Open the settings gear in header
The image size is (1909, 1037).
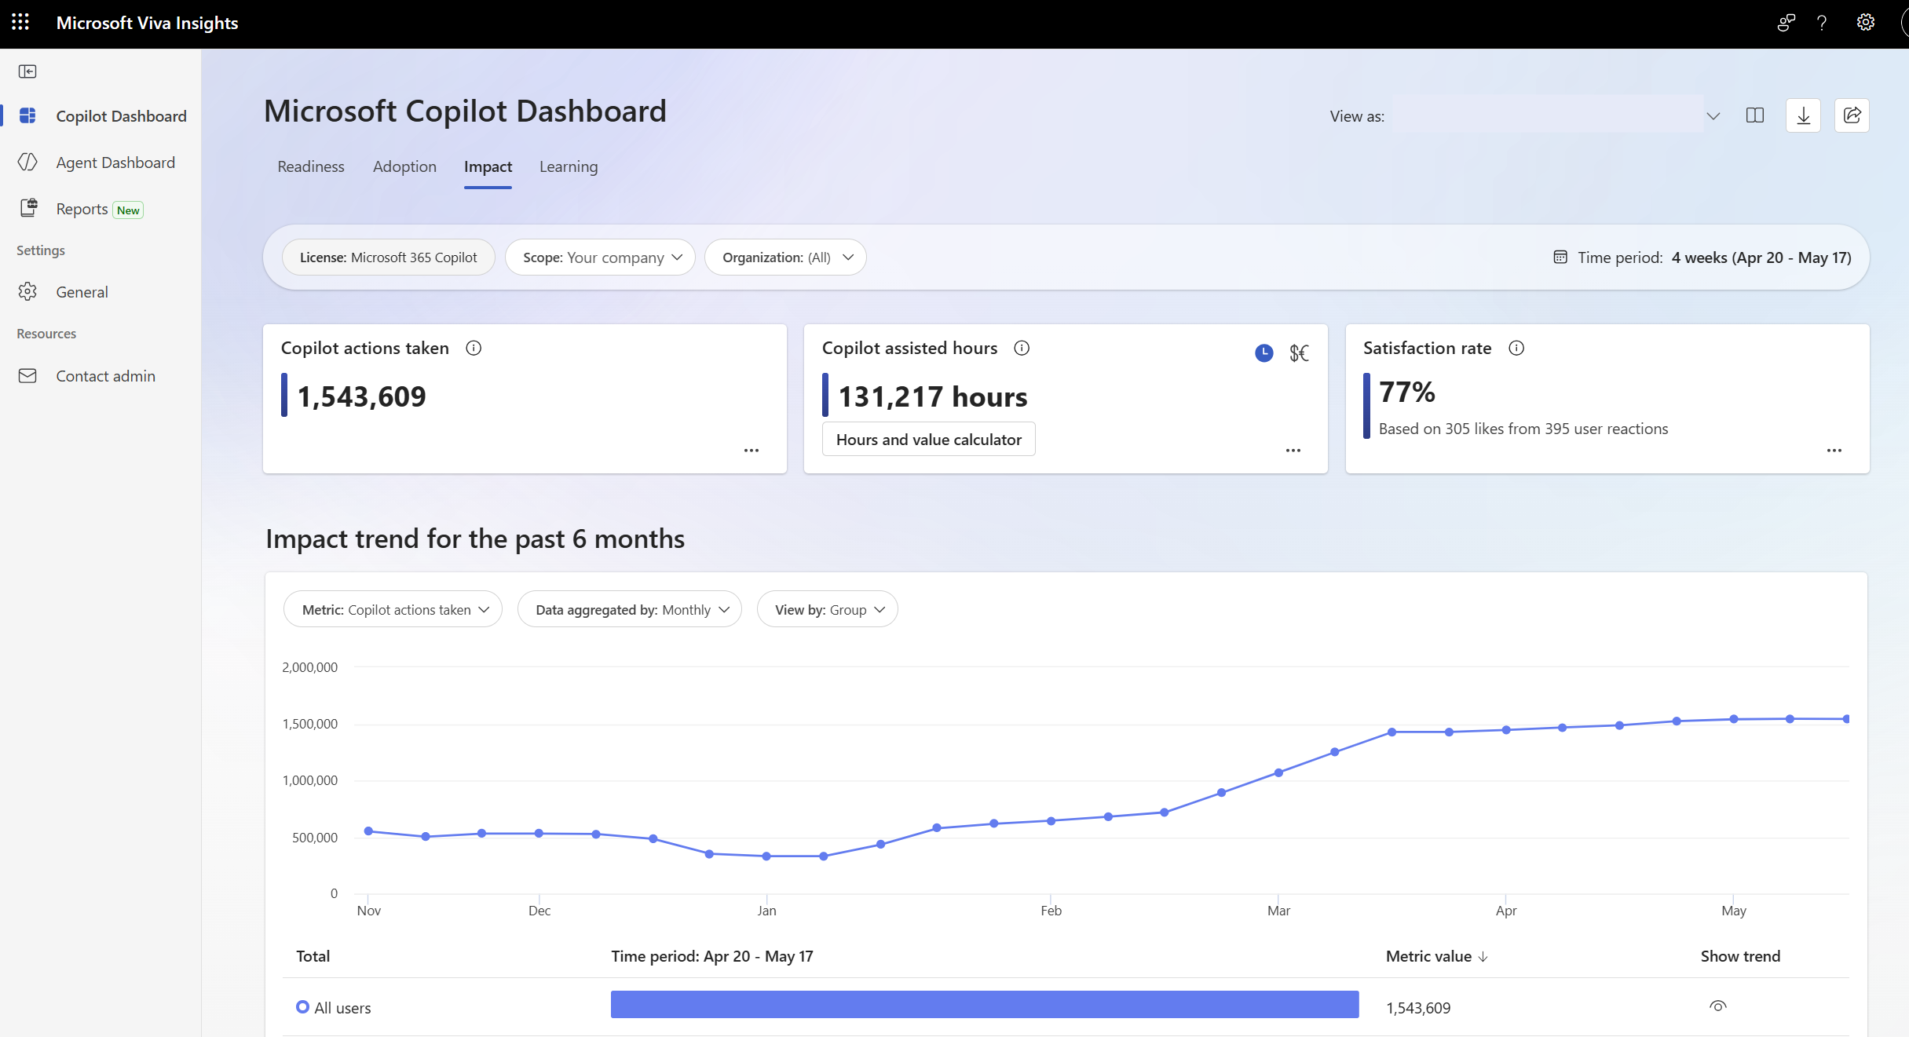[1866, 23]
